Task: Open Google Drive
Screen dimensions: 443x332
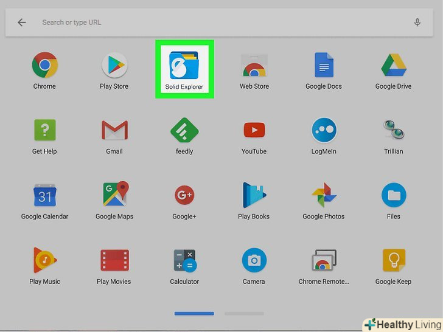Action: pyautogui.click(x=394, y=65)
